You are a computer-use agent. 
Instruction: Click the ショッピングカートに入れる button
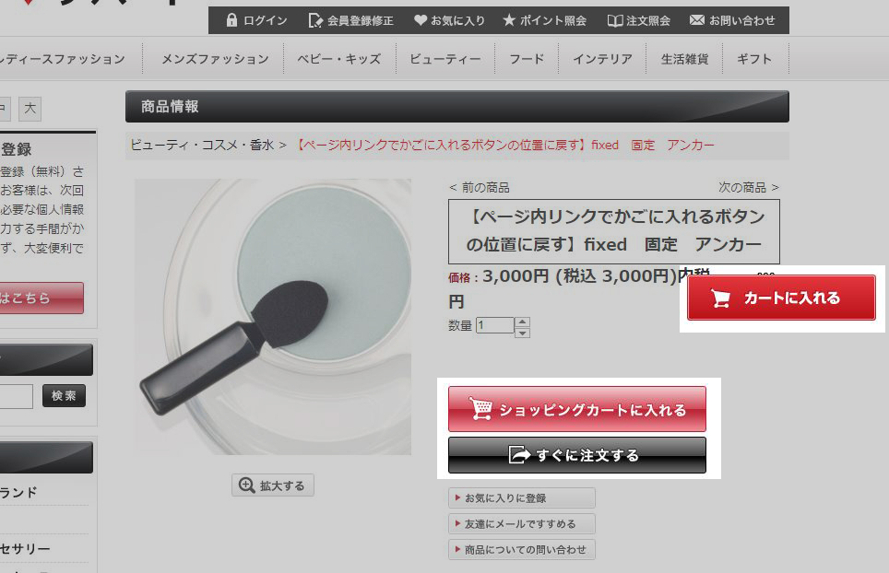tap(577, 409)
